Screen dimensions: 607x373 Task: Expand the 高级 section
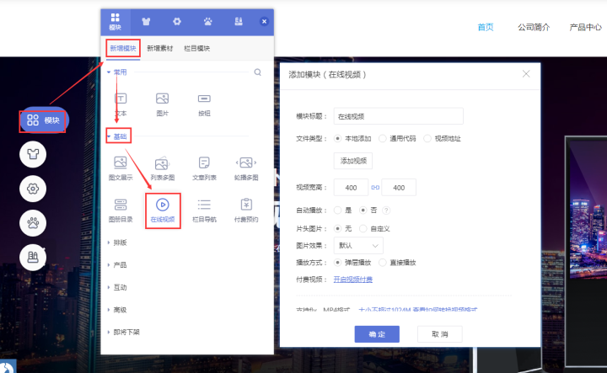click(117, 310)
